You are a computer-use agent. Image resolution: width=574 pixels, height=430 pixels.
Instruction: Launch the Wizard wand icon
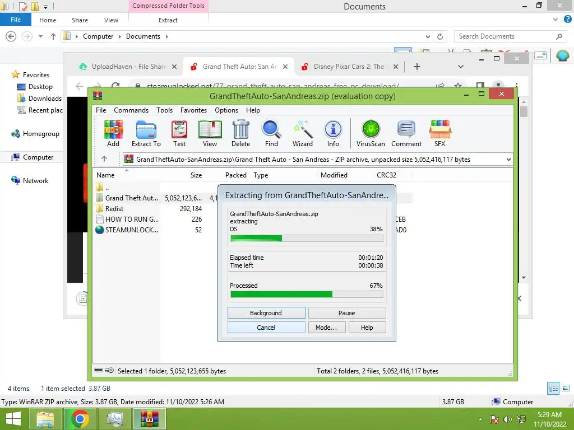click(302, 133)
